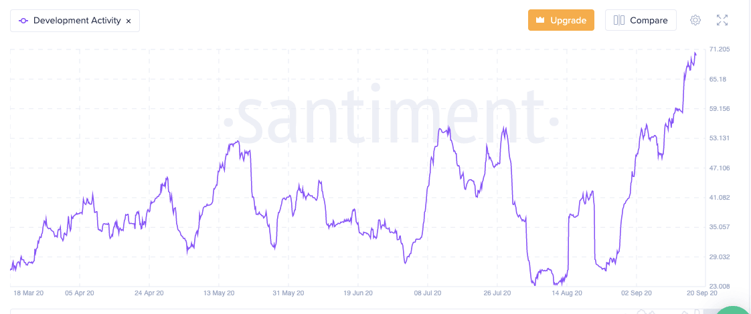The height and width of the screenshot is (314, 751).
Task: Click the crown icon on Upgrade
Action: [540, 20]
